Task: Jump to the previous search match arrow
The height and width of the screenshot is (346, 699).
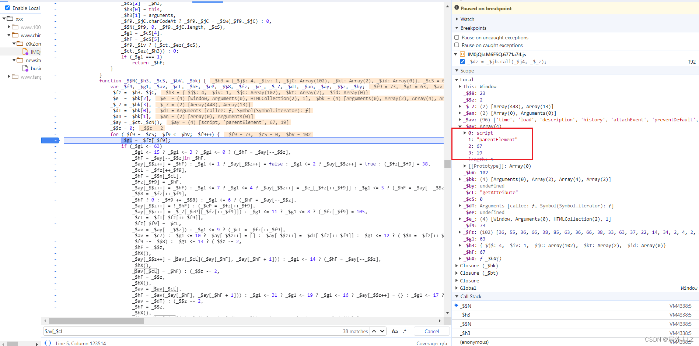Action: coord(374,331)
